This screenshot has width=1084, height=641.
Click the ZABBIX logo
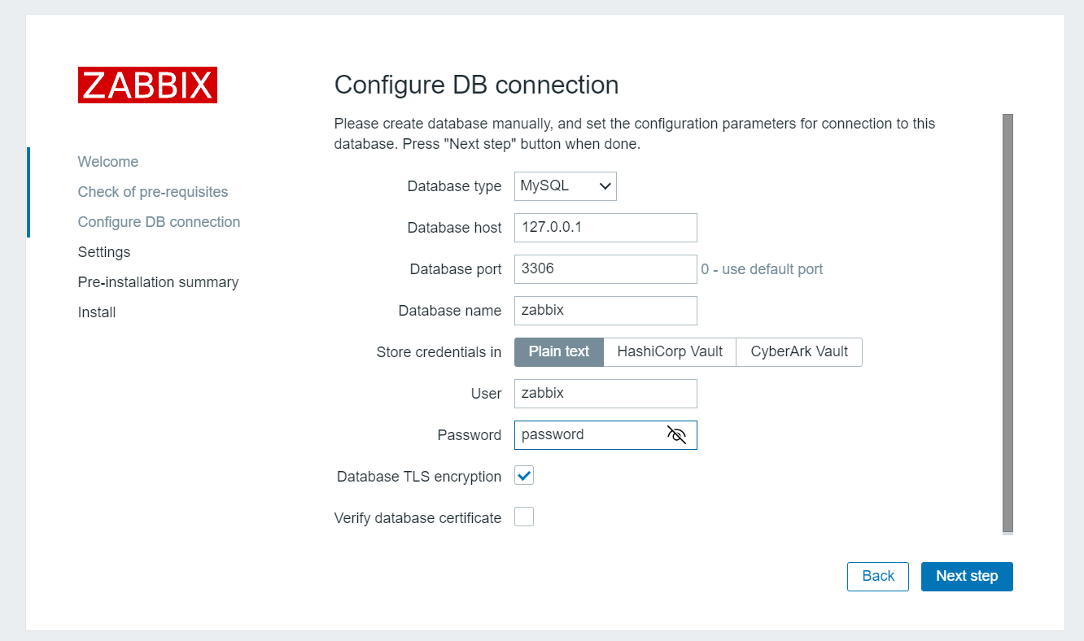(x=147, y=85)
